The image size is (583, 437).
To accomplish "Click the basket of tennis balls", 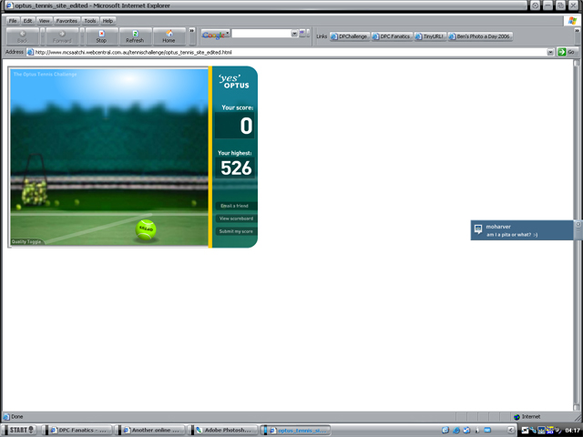I will (x=35, y=180).
